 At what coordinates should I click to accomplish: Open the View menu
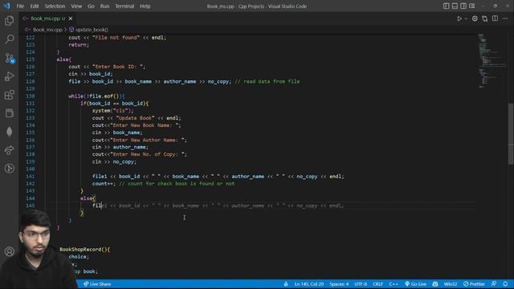point(76,6)
